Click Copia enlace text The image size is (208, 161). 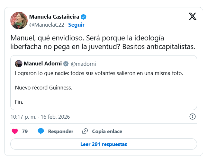(107, 131)
